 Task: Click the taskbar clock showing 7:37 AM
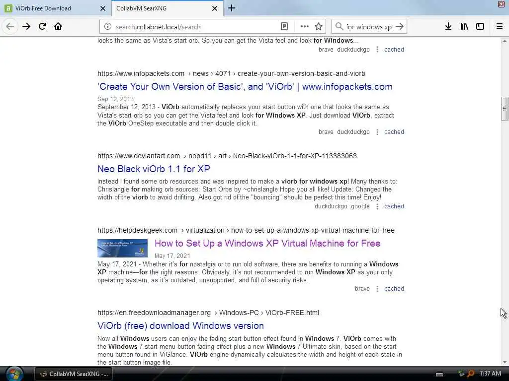pos(490,374)
